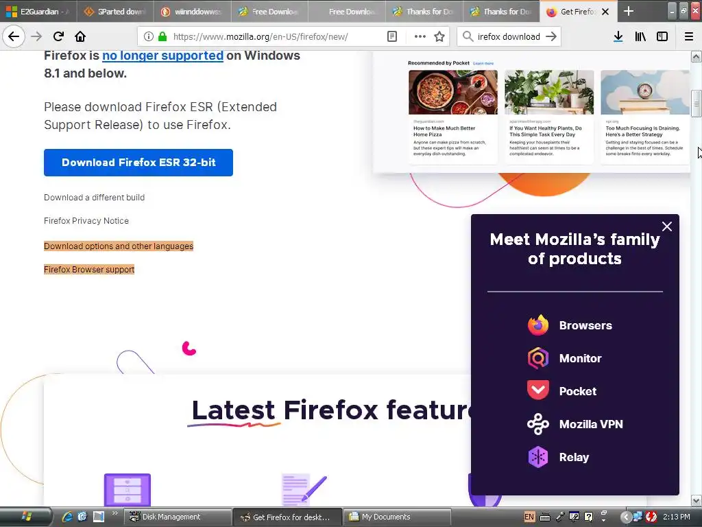Switch to My Documents taskbar window
The width and height of the screenshot is (702, 527).
click(397, 517)
